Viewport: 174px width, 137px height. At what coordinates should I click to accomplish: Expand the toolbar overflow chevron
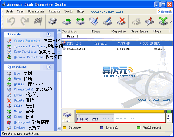click(x=171, y=22)
